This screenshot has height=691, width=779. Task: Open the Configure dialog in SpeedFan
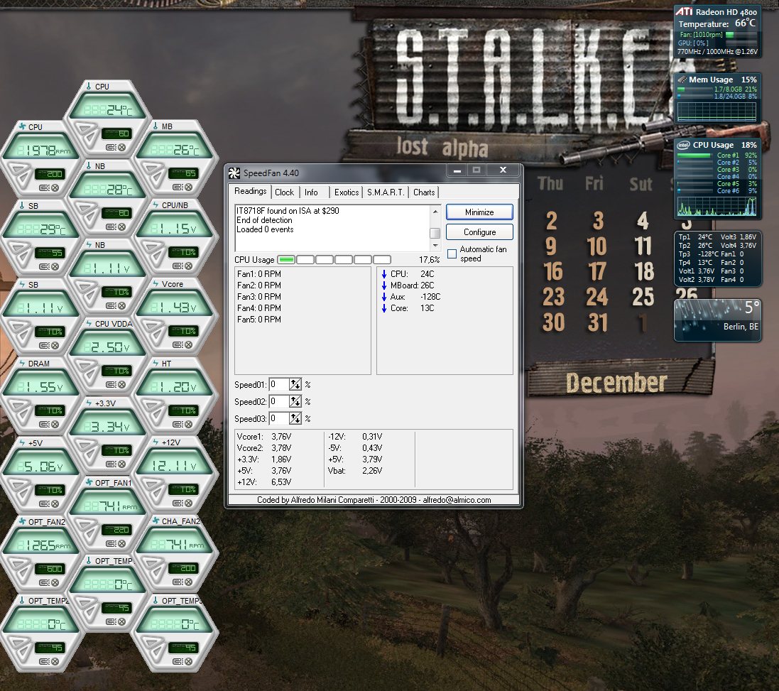(479, 232)
